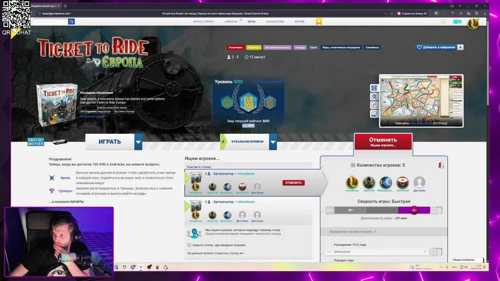Click the Tournaments trophy icon

(52, 191)
